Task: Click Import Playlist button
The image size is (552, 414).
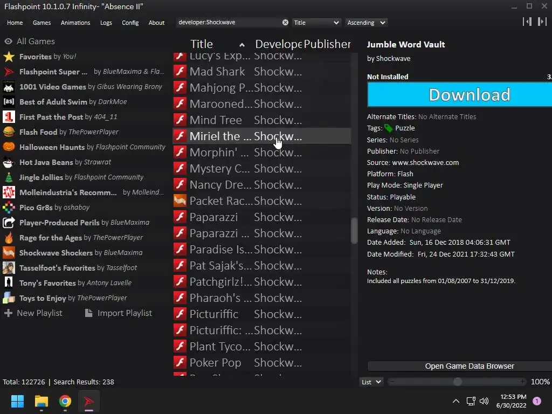Action: click(119, 313)
